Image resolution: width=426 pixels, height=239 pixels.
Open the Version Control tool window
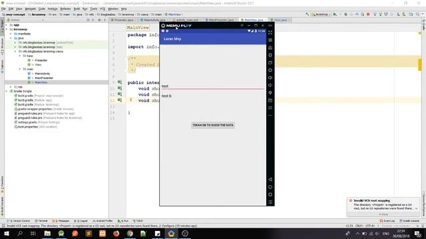pyautogui.click(x=19, y=221)
